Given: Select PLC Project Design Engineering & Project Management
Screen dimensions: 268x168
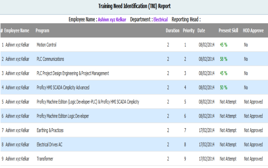Looking at the screenshot, I should (73, 73).
